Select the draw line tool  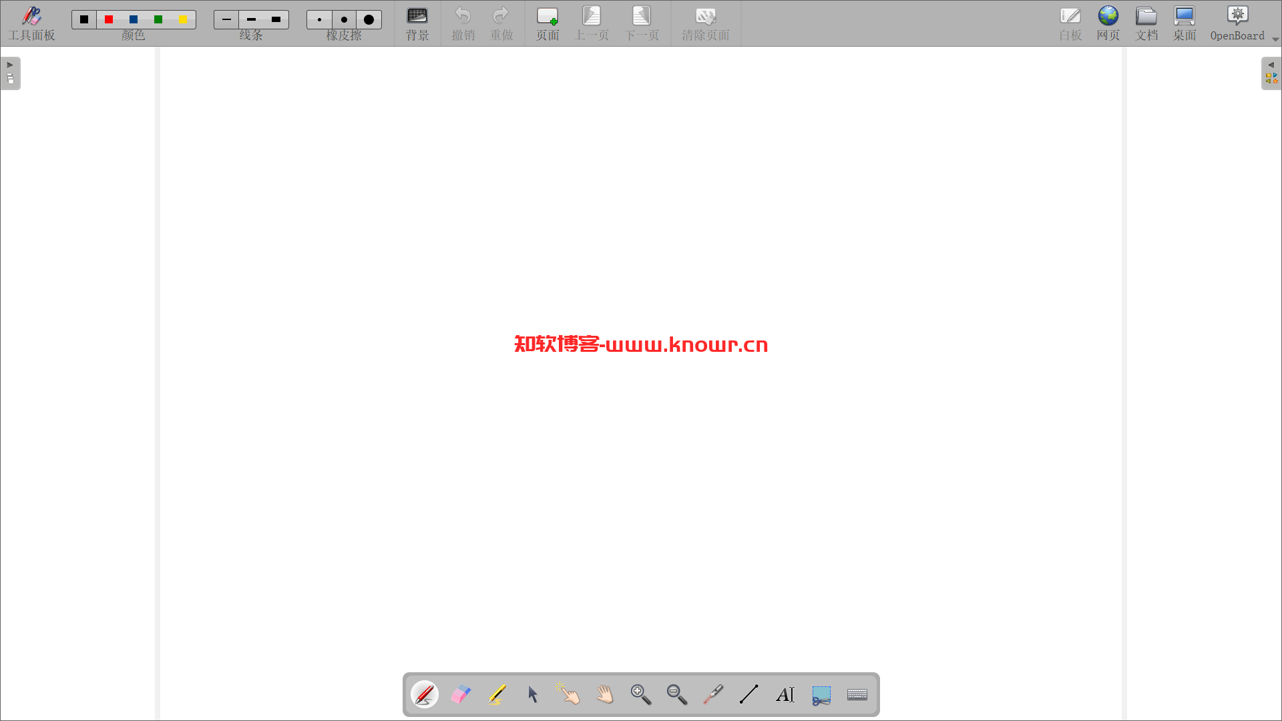[x=749, y=694]
